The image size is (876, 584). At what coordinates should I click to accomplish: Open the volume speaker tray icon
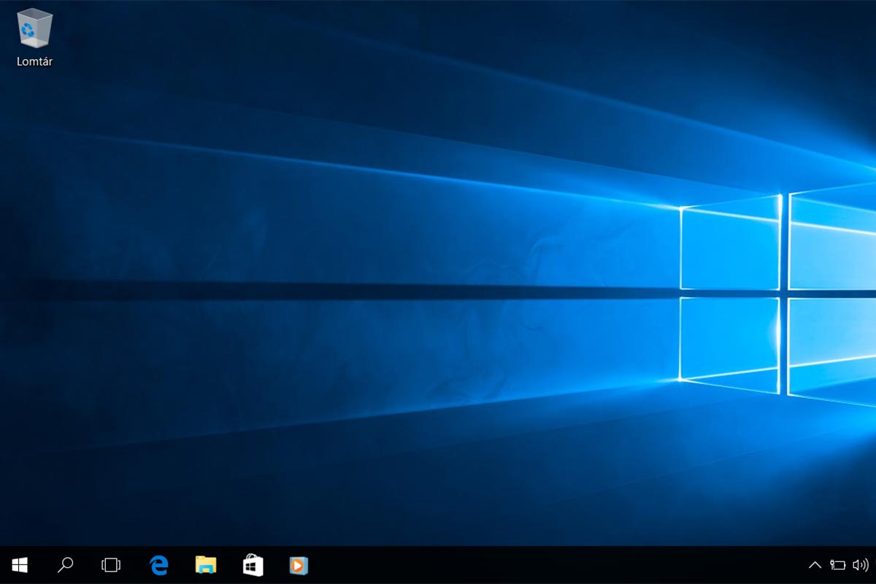point(860,565)
